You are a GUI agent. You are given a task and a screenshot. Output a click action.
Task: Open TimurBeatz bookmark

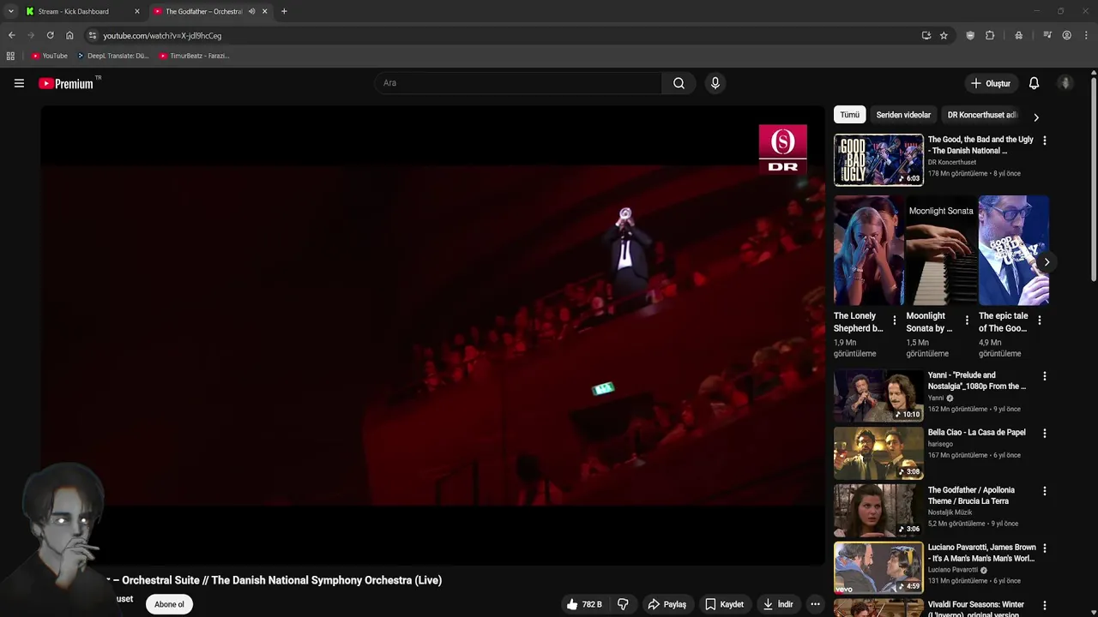pos(194,56)
